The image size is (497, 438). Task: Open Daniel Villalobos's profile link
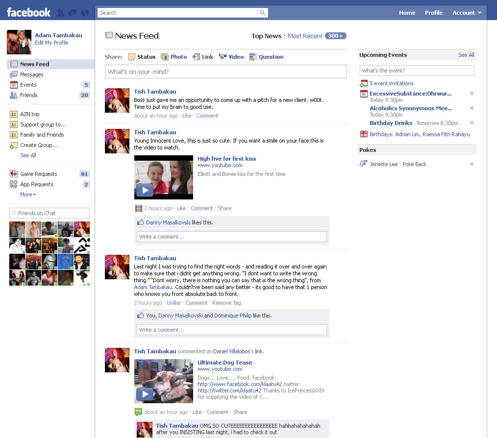pyautogui.click(x=232, y=351)
